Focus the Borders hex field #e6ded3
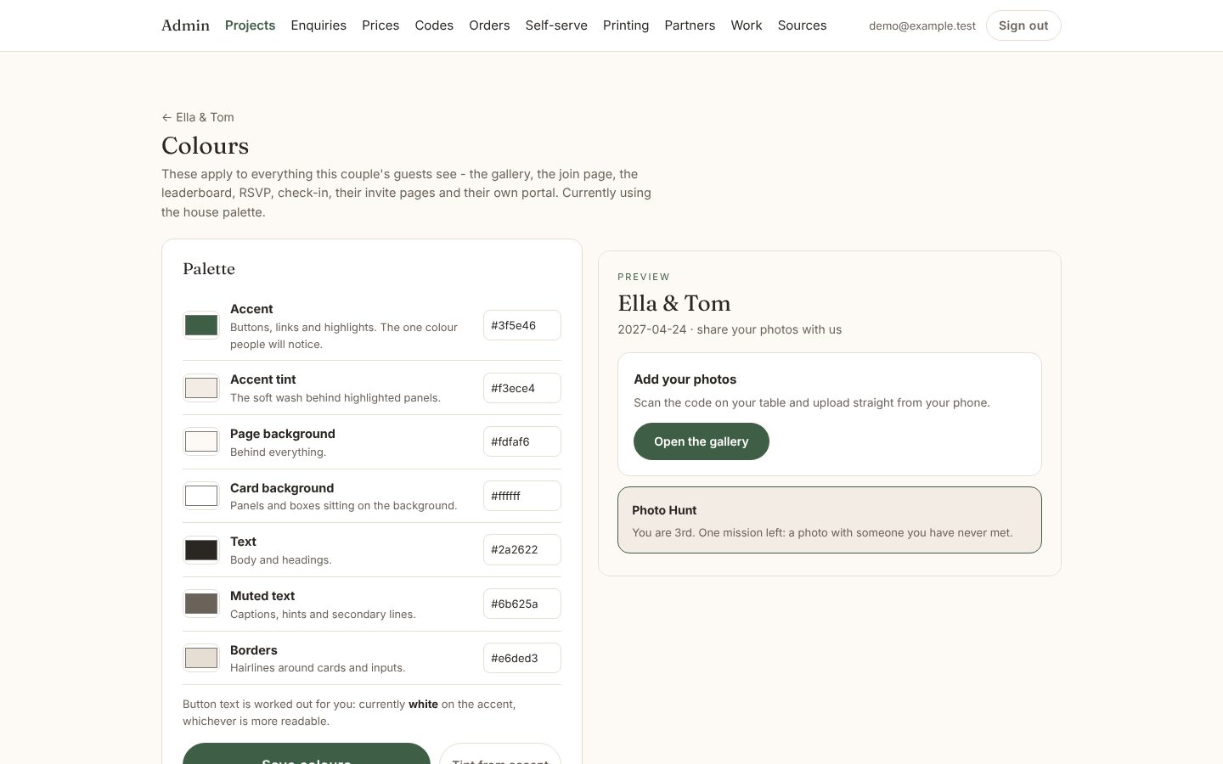This screenshot has height=764, width=1223. coord(522,658)
